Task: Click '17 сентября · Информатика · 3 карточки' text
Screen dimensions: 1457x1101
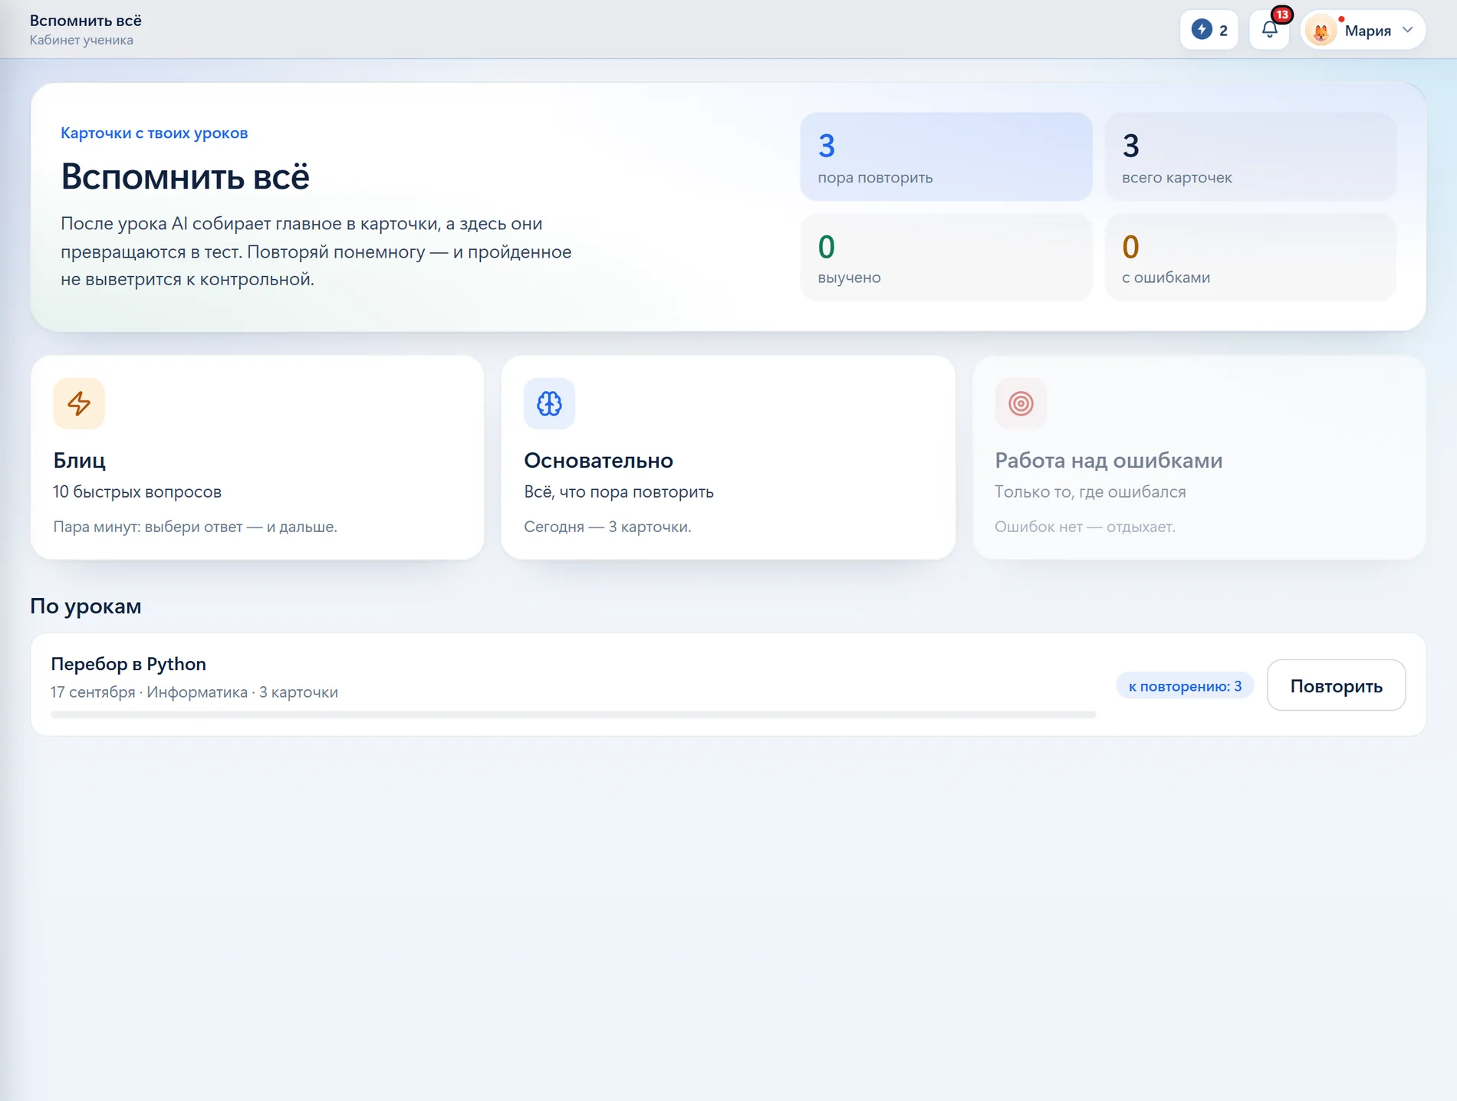Action: pyautogui.click(x=194, y=692)
